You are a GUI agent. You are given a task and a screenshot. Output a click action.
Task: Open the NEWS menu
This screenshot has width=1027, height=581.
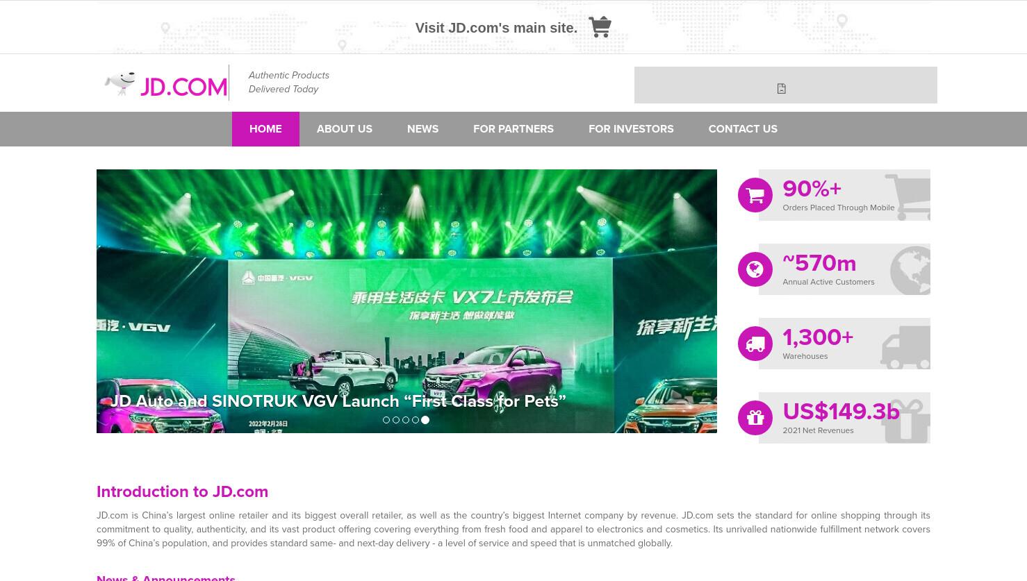(x=422, y=129)
